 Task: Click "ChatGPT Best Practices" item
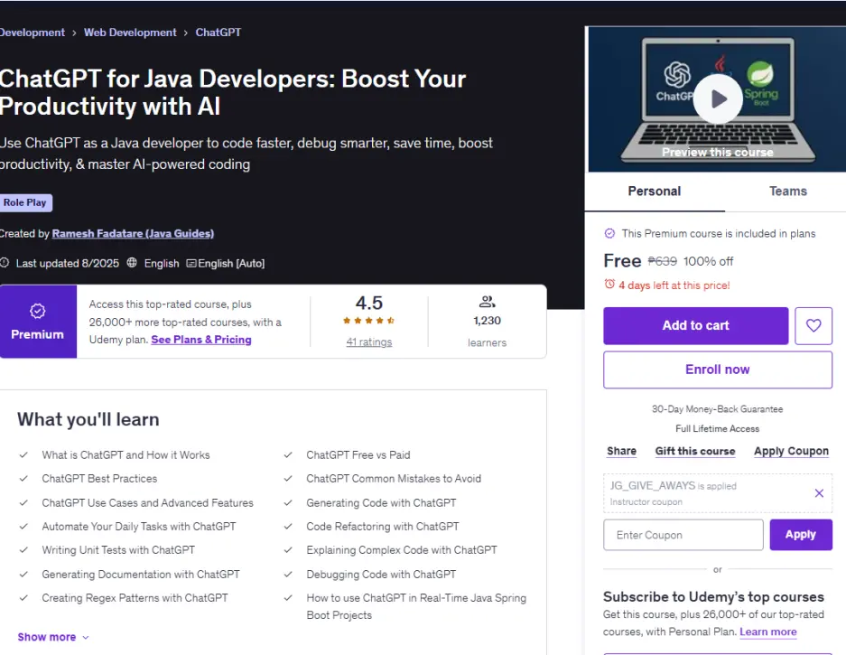coord(99,479)
